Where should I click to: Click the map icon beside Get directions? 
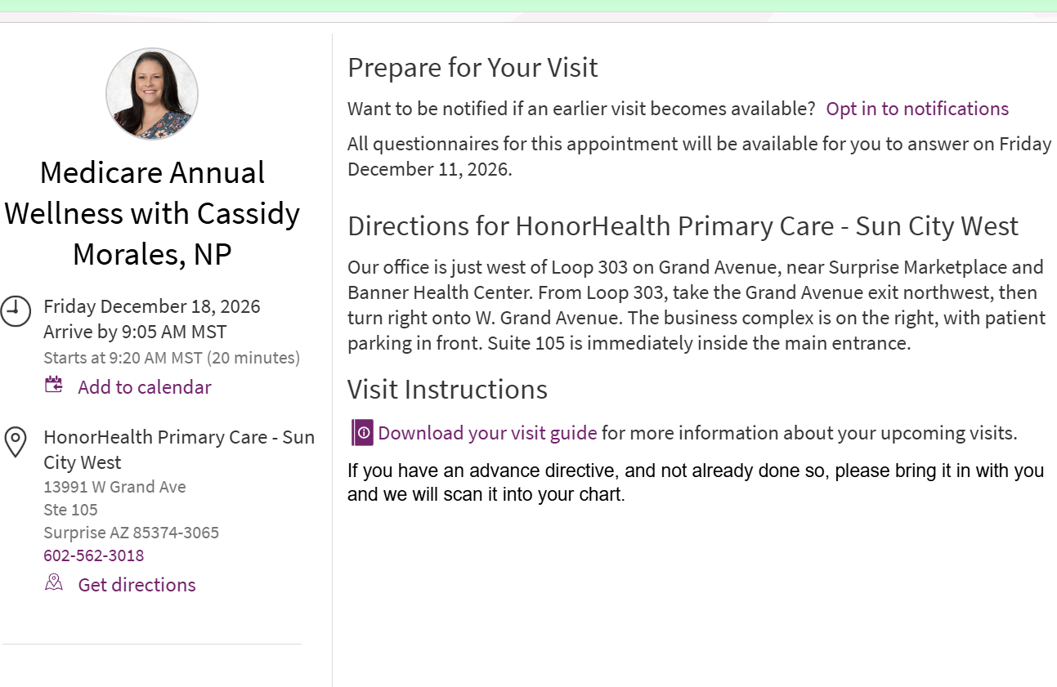[x=54, y=582]
